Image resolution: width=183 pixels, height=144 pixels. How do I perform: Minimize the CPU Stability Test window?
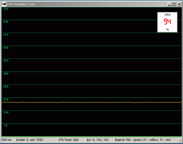tap(169, 4)
